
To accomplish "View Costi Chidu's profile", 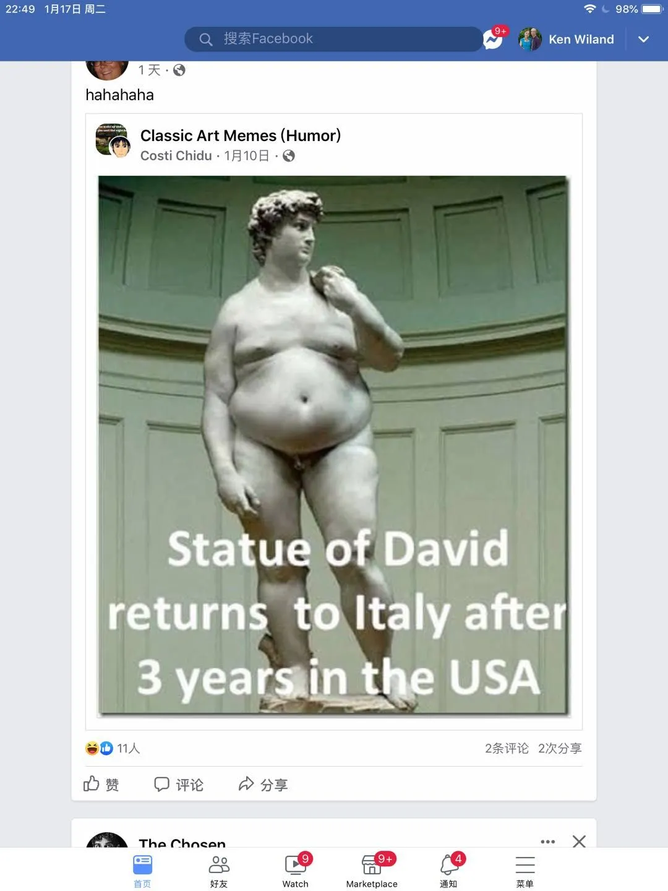I will coord(176,156).
